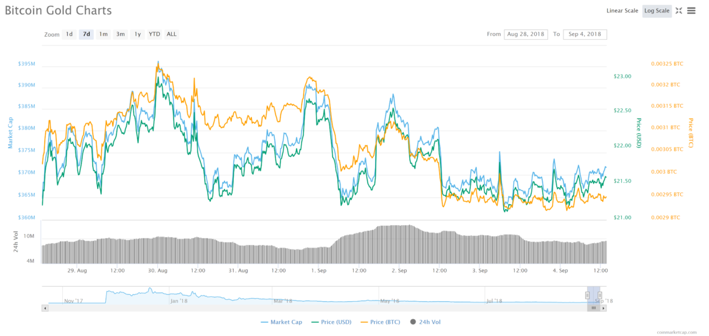Select the 1y zoom range

tap(137, 34)
